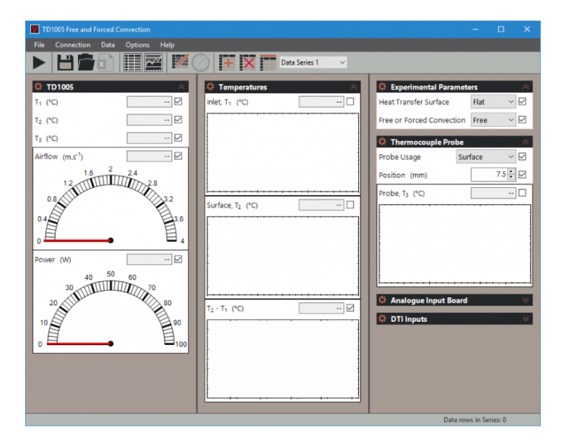Open the Data Series 1 dropdown

313,62
